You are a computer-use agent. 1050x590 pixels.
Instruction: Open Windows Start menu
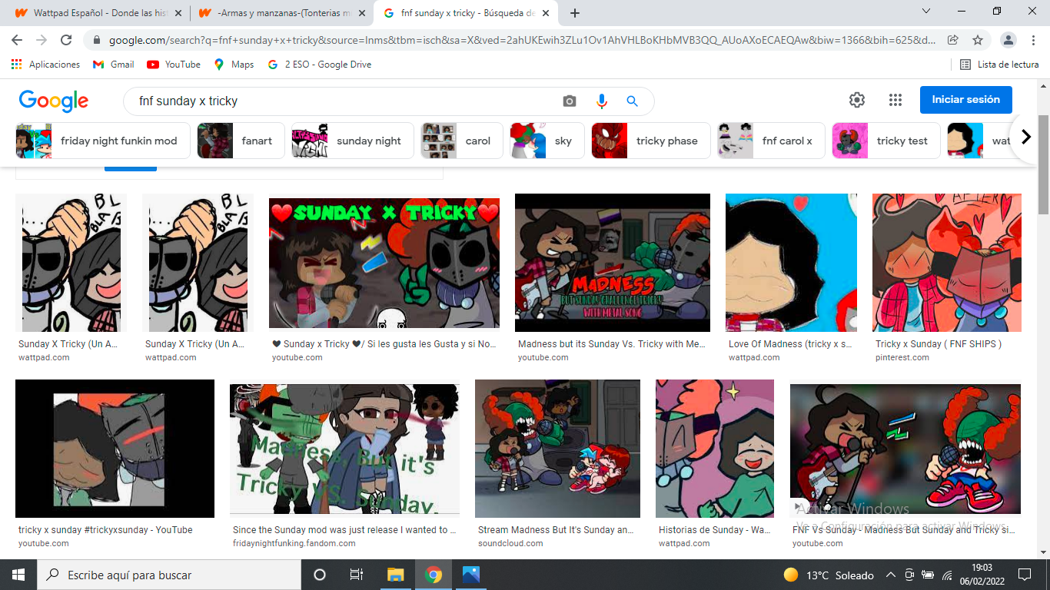(x=18, y=575)
